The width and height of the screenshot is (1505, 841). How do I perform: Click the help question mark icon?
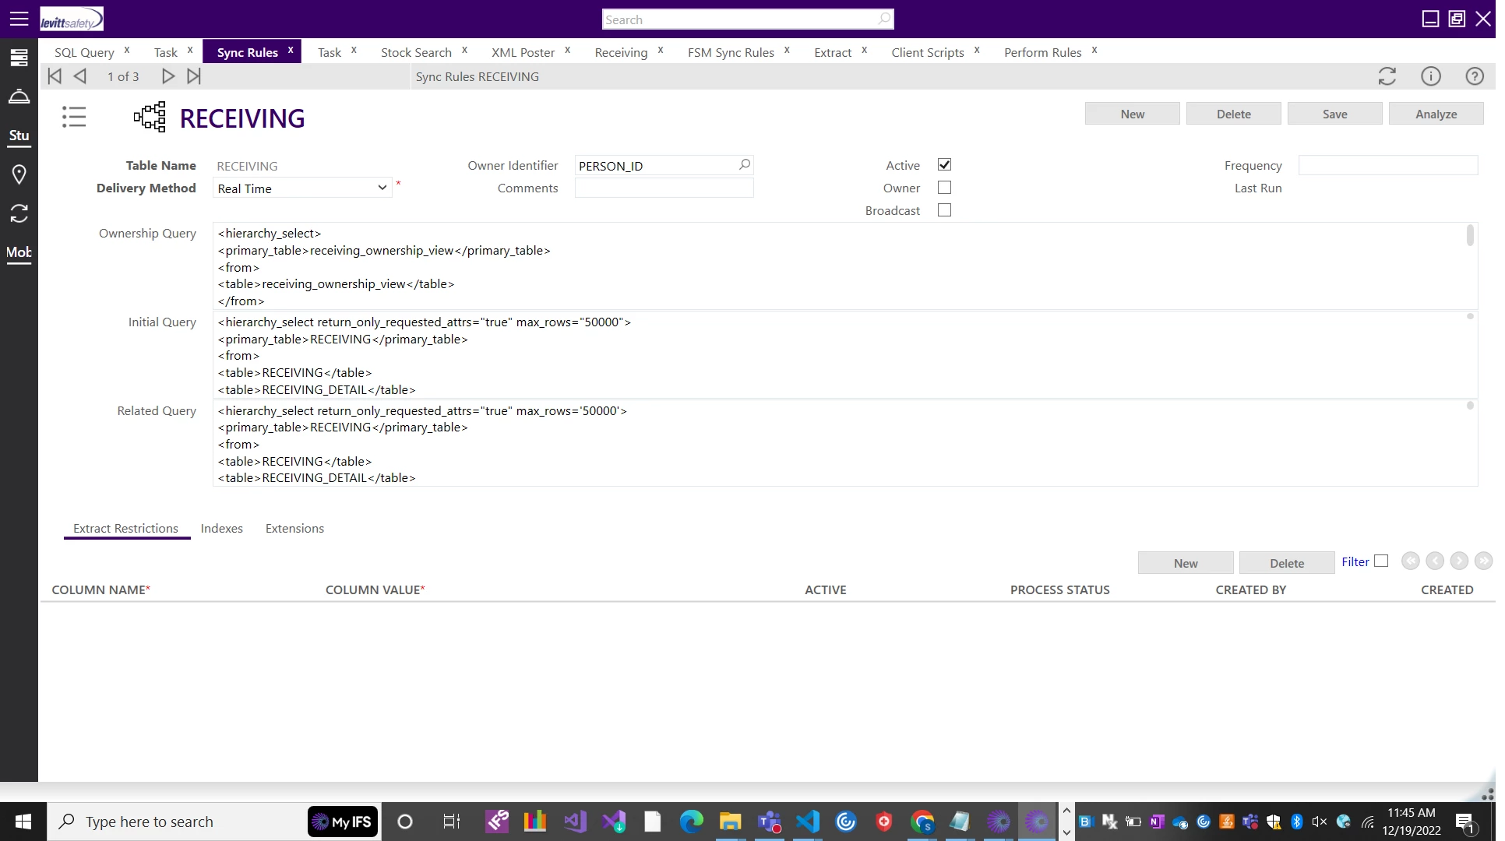click(x=1474, y=76)
